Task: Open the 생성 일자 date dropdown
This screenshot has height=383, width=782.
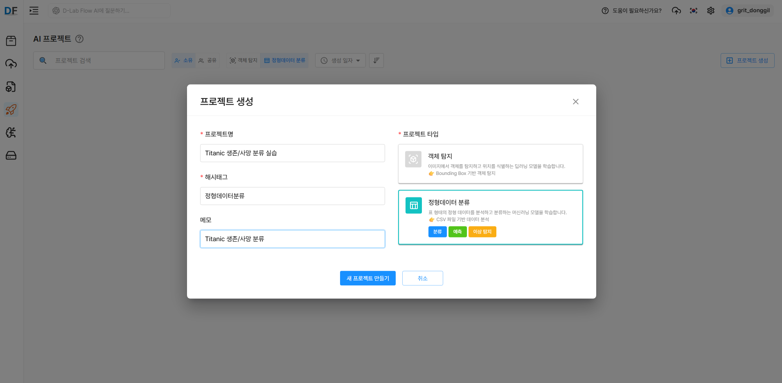Action: 340,60
